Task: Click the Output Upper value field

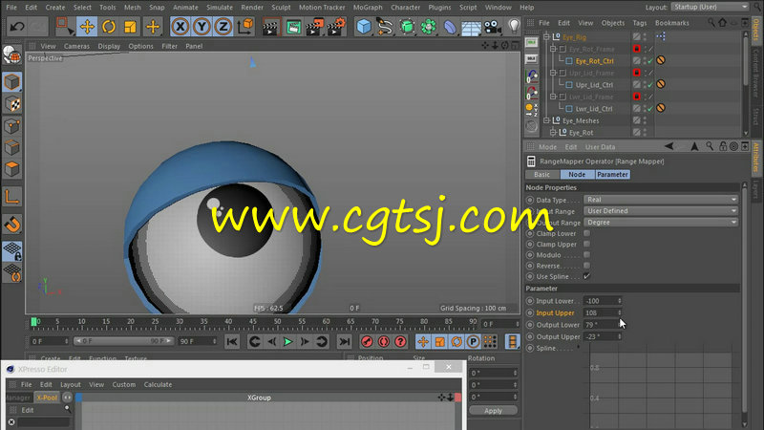Action: [x=601, y=336]
